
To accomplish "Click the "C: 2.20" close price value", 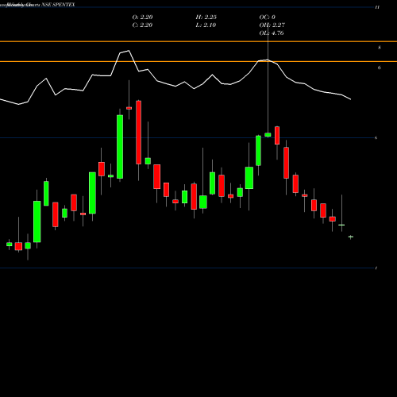I will [142, 25].
